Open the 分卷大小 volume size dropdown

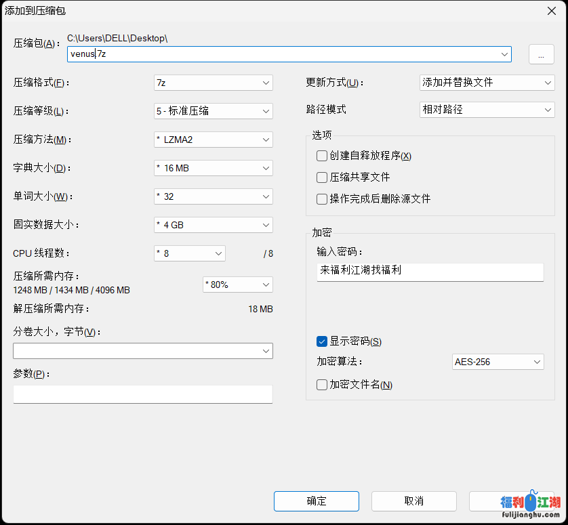[142, 351]
